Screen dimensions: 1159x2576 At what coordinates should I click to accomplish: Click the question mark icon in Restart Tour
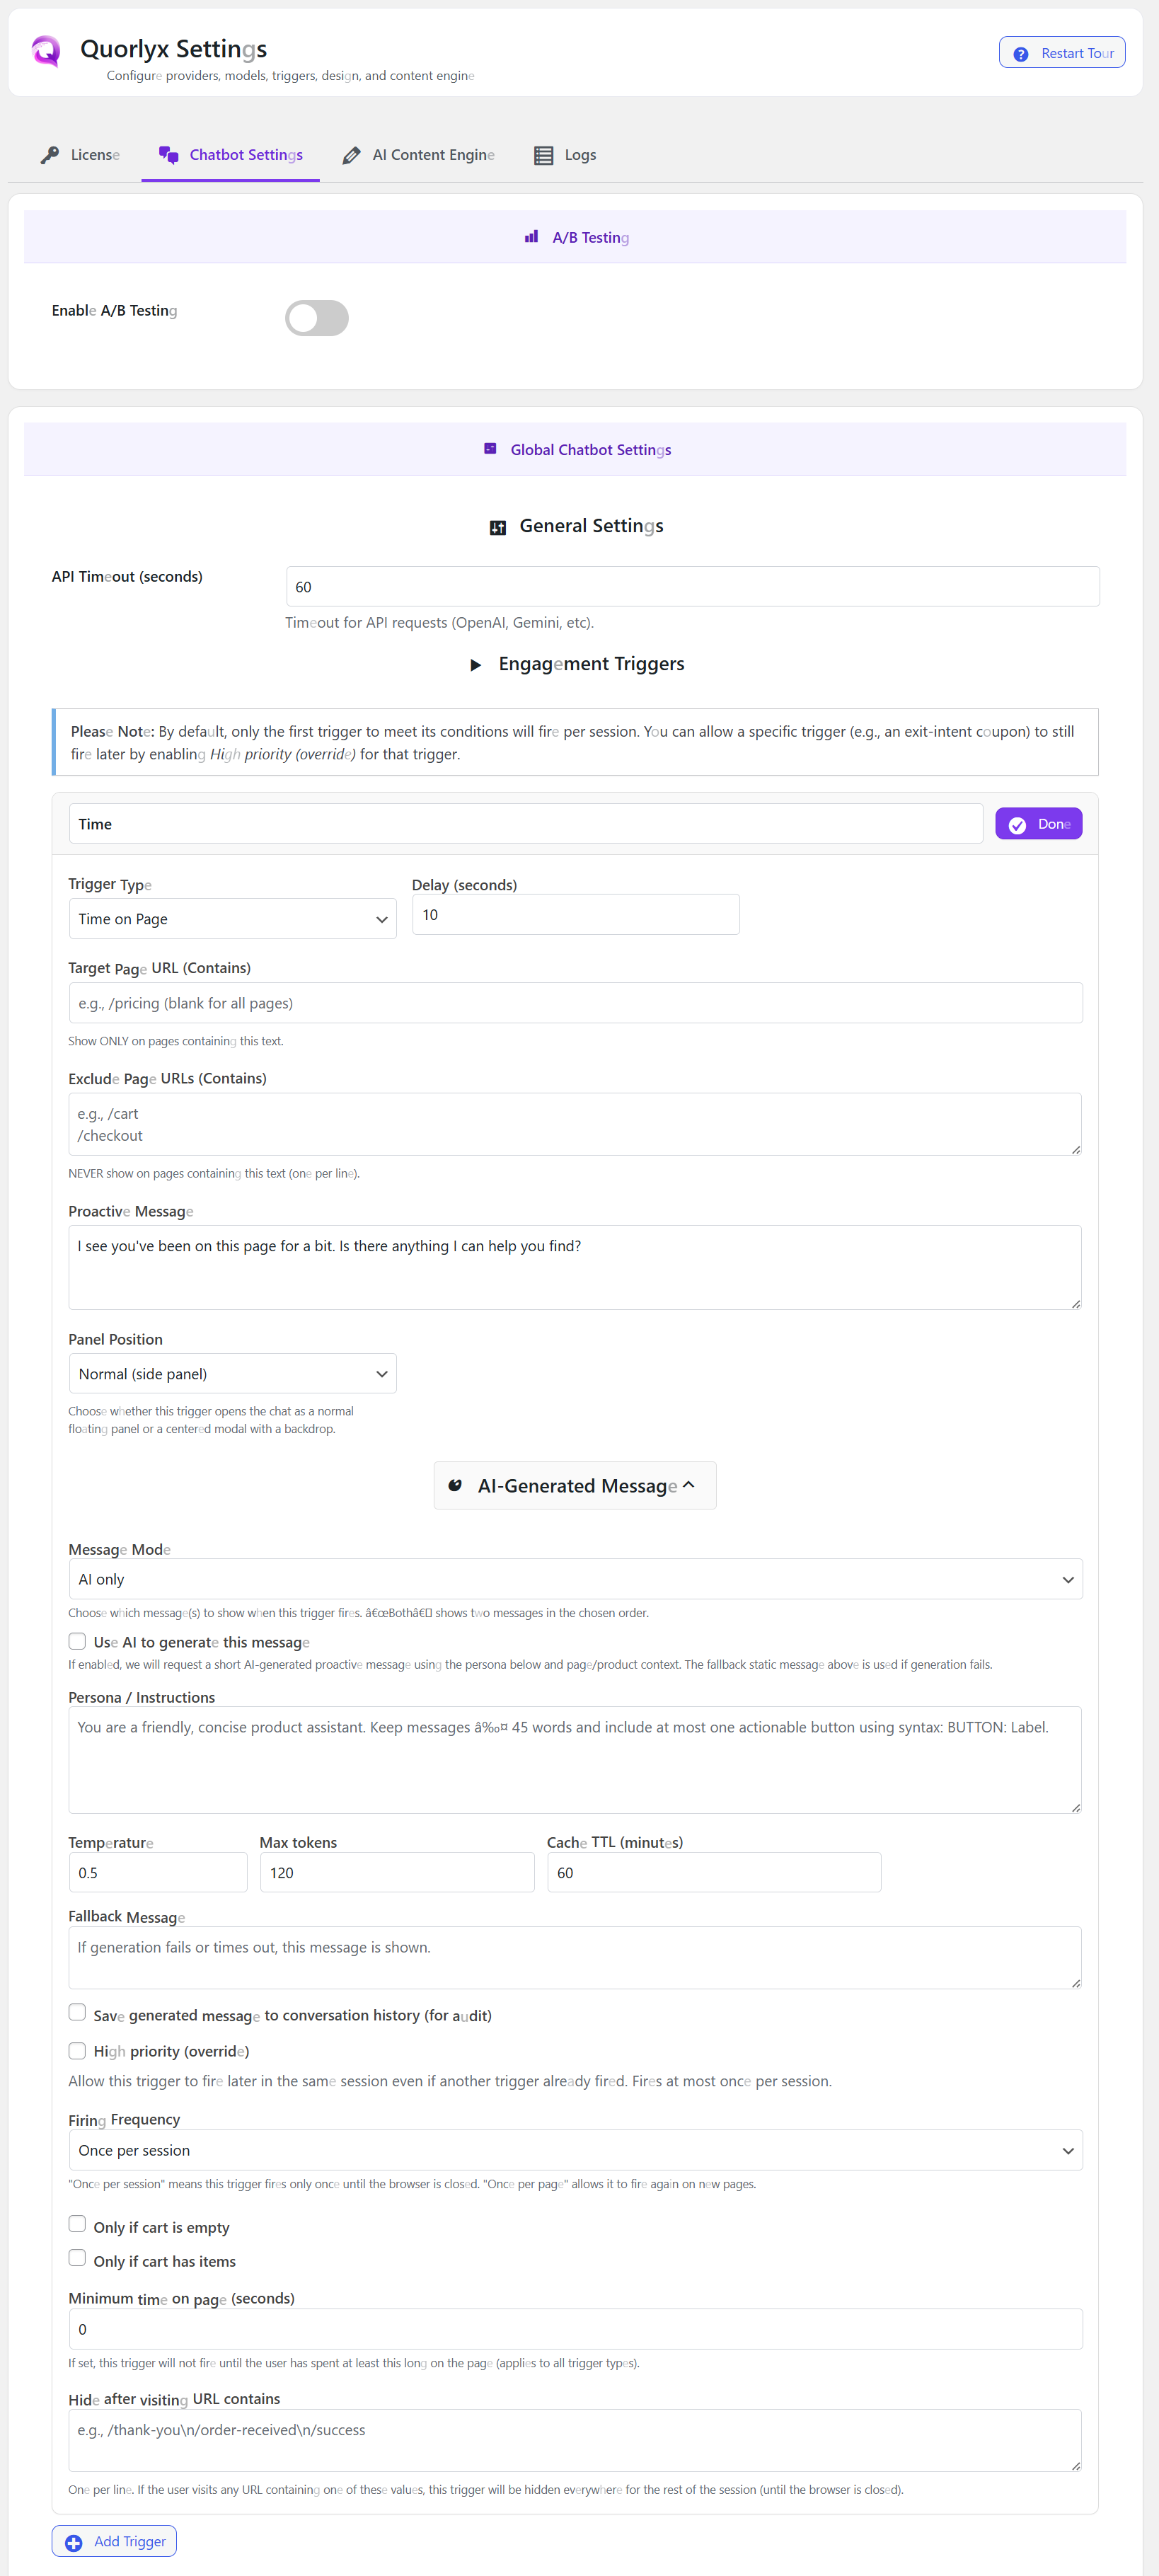(1020, 53)
